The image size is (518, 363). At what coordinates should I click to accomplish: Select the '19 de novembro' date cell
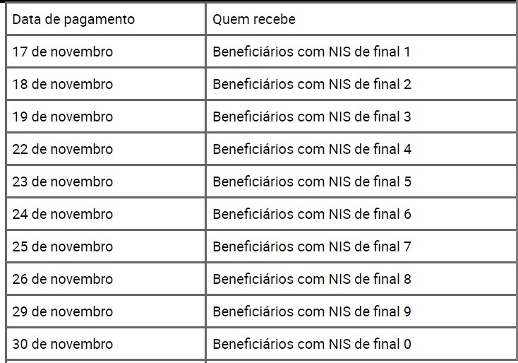point(106,117)
